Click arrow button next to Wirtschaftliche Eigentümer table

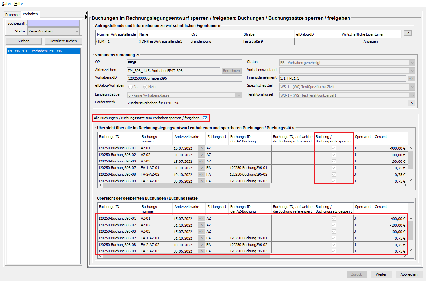pyautogui.click(x=407, y=33)
